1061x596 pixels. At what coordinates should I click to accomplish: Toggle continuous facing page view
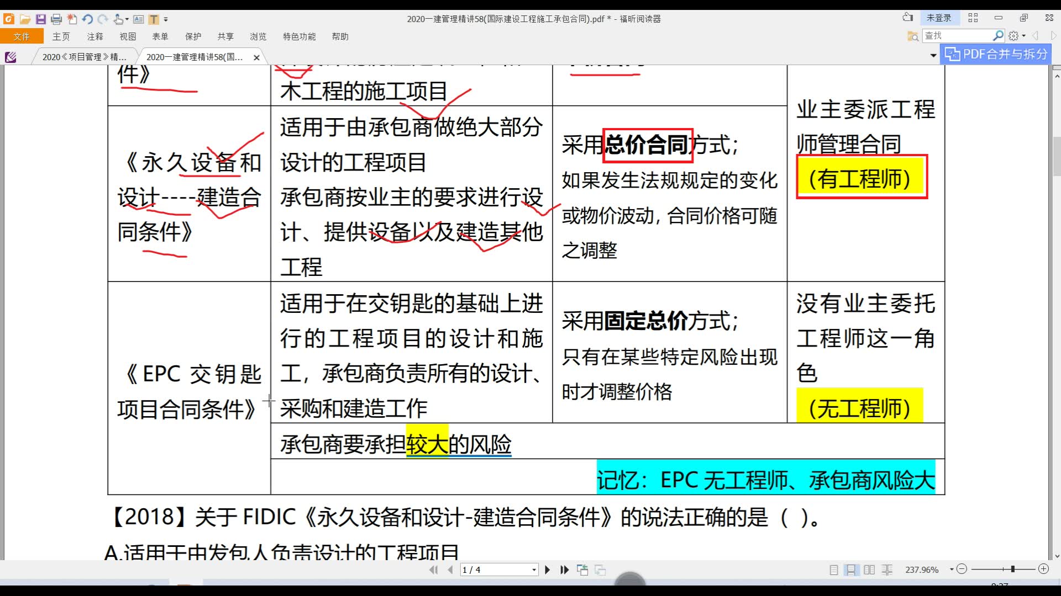(x=886, y=569)
